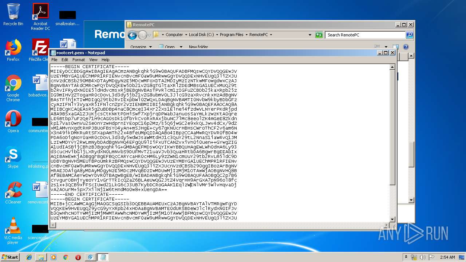Open Skype desktop shortcut
This screenshot has height=262, width=466.
coord(13,157)
